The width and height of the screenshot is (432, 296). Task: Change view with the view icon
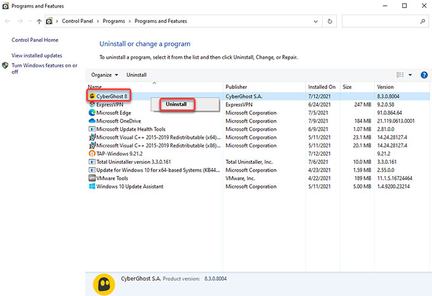(x=400, y=75)
